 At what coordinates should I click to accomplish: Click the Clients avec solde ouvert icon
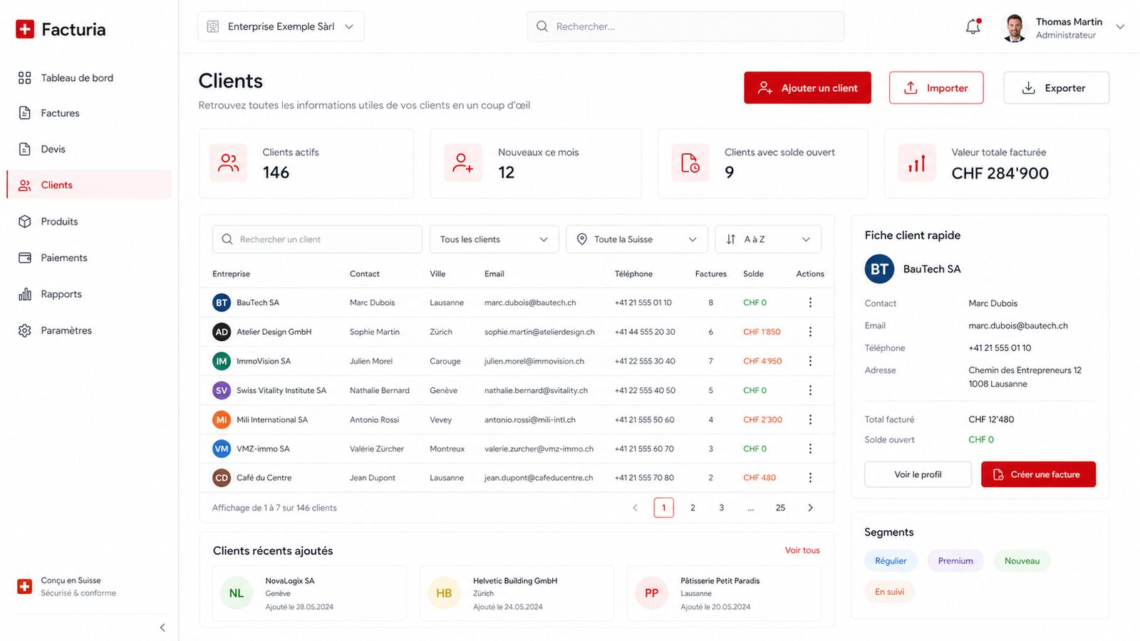pos(690,162)
